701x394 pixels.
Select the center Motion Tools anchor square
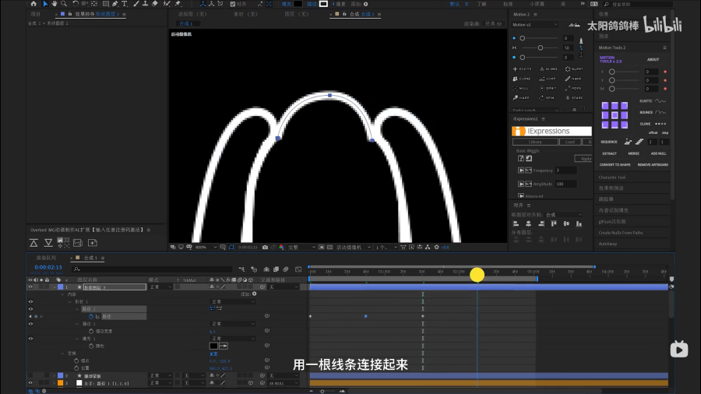[615, 115]
